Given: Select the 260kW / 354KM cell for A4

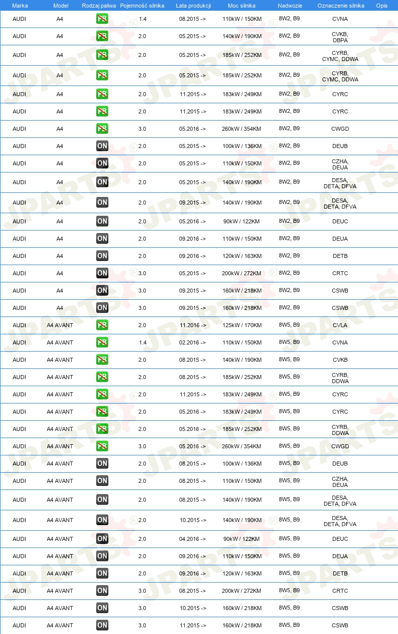Looking at the screenshot, I should click(242, 129).
